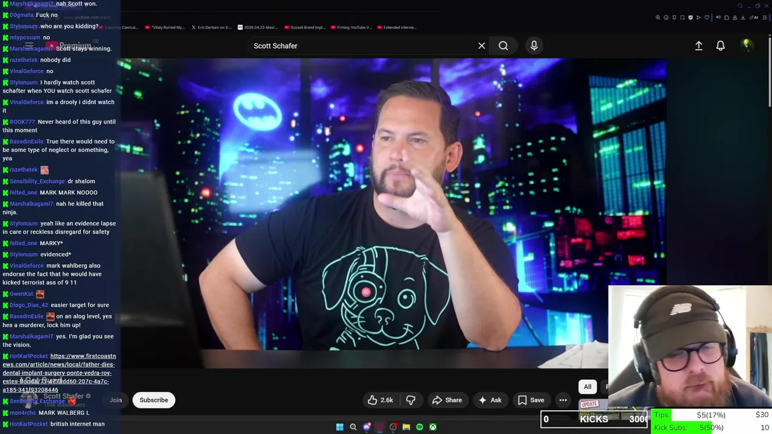Switch to Russell Brand Impl browser tab
This screenshot has width=772, height=434.
(x=303, y=27)
